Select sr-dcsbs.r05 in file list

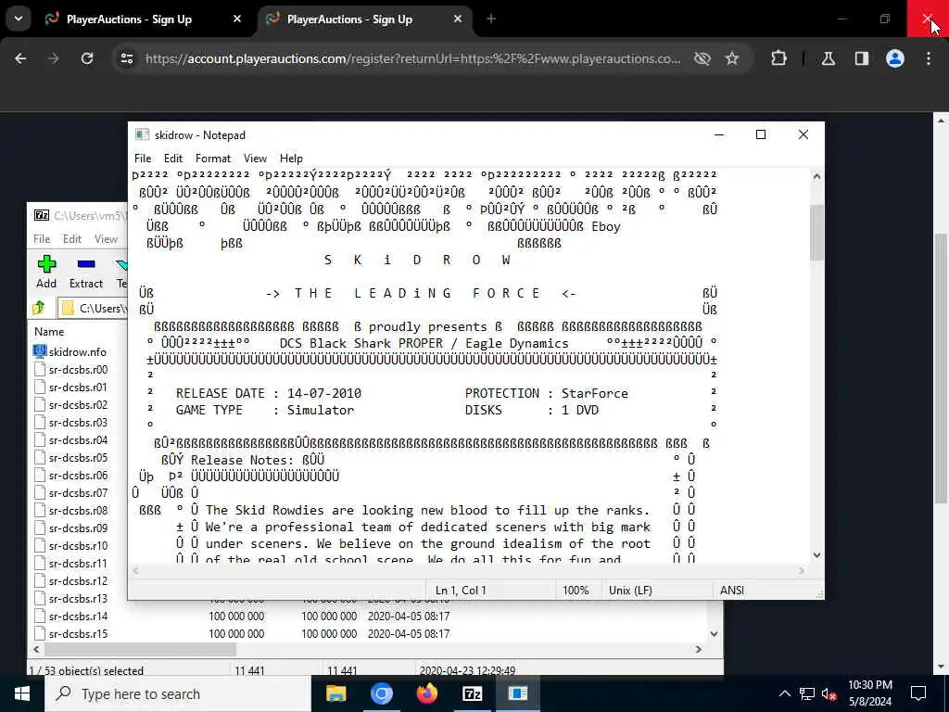pos(78,457)
